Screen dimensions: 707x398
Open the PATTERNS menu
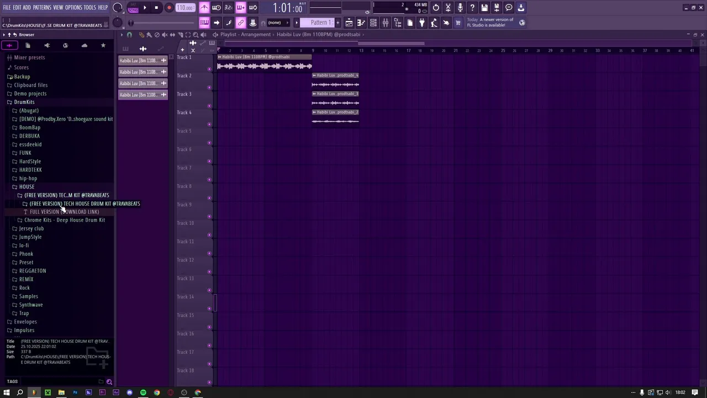click(x=42, y=8)
